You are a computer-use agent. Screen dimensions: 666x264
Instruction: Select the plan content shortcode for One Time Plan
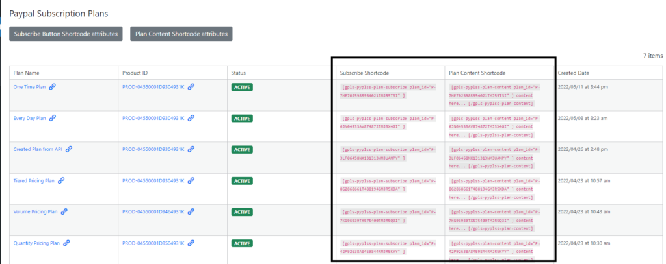pos(495,95)
